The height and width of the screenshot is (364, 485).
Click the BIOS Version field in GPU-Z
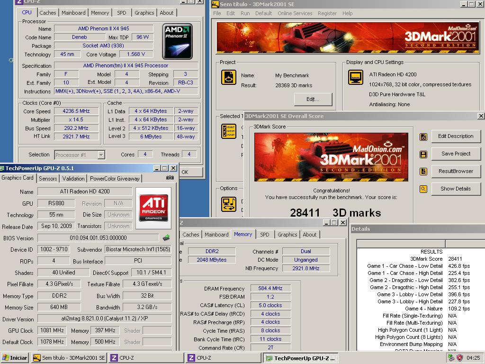pos(98,238)
